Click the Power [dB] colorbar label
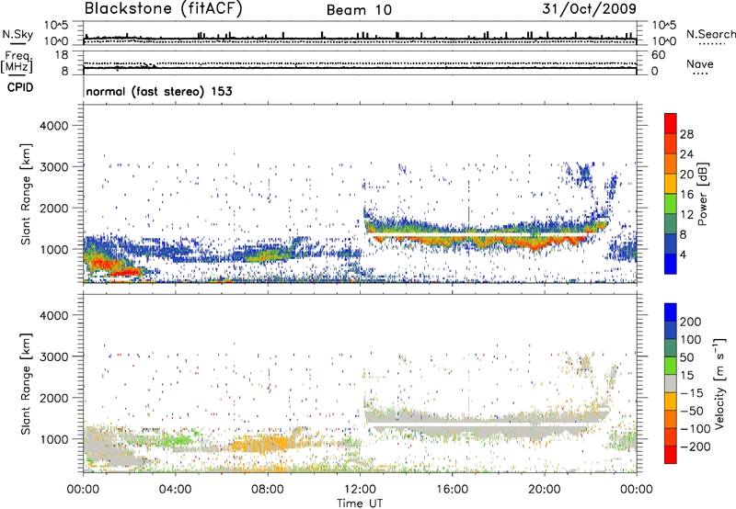 [703, 194]
